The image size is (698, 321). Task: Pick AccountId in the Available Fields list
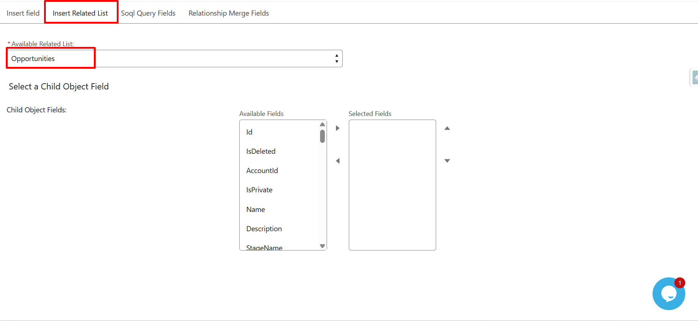[262, 170]
